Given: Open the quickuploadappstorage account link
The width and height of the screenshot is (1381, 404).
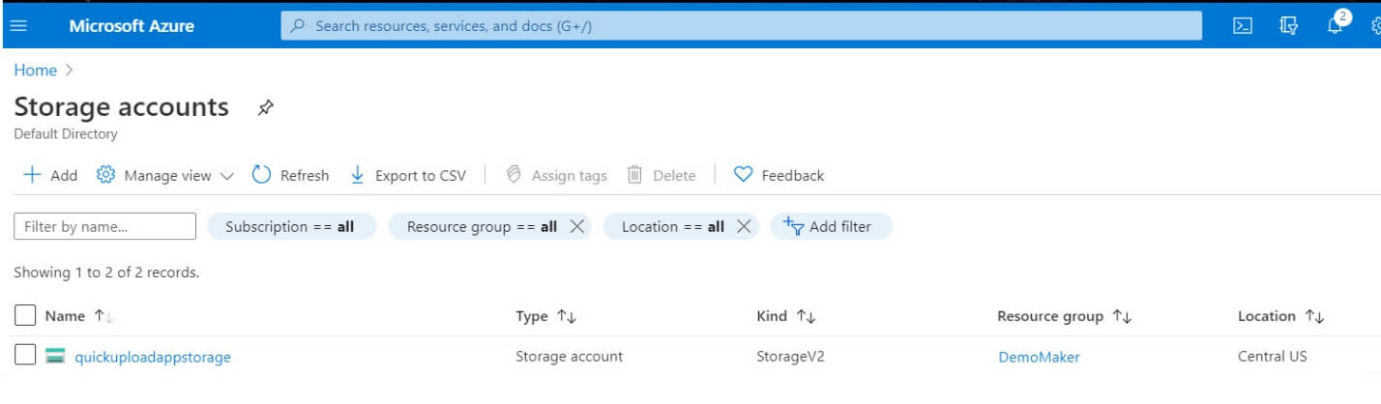Looking at the screenshot, I should tap(153, 357).
